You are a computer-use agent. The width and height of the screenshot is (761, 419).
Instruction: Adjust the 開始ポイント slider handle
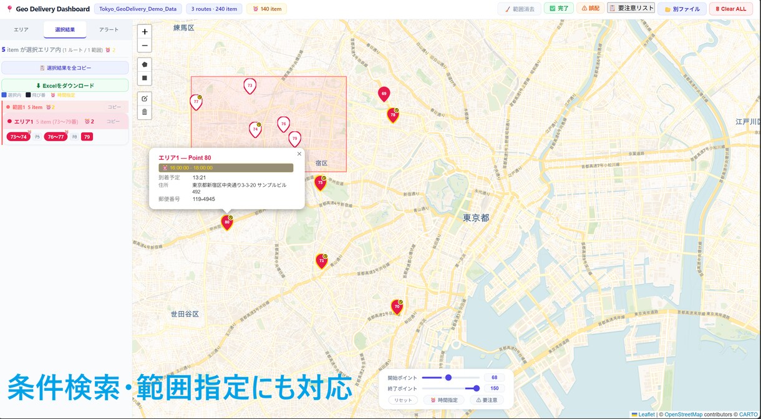pos(448,377)
